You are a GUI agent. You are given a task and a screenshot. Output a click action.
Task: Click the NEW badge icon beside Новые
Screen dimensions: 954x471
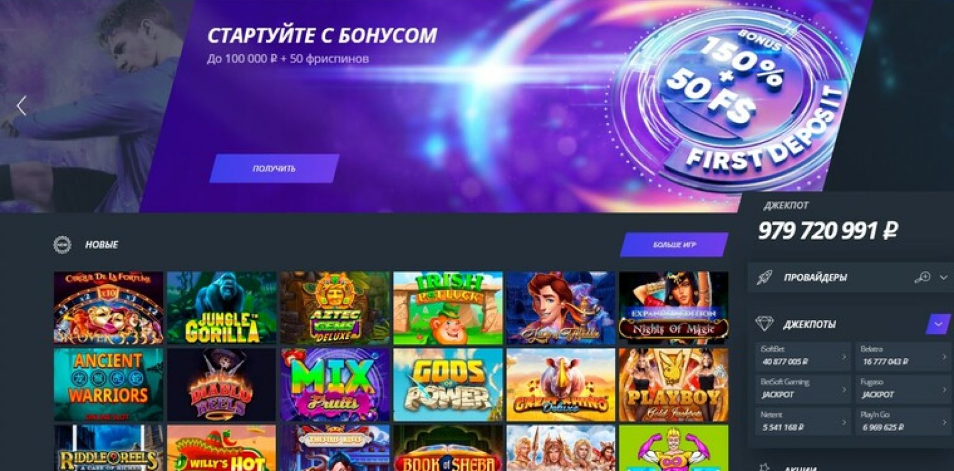click(x=62, y=244)
